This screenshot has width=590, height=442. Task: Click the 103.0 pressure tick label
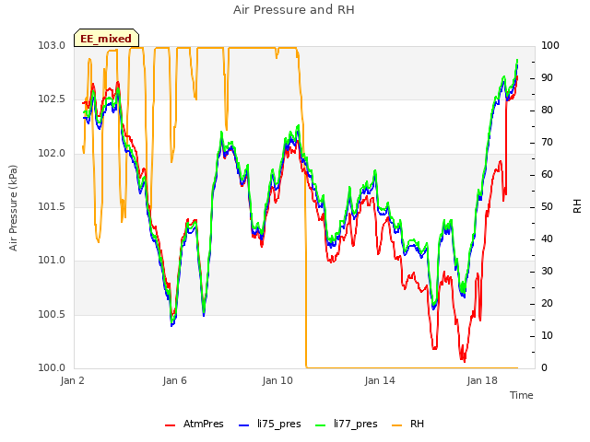[52, 46]
